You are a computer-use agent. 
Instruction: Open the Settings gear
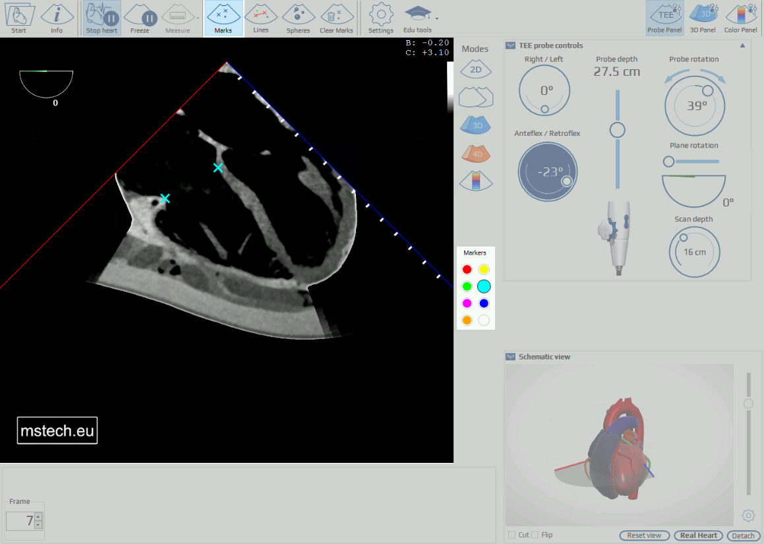(381, 18)
